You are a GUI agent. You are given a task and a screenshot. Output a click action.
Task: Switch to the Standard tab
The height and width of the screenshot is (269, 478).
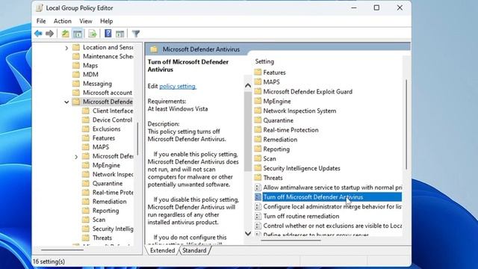(194, 250)
